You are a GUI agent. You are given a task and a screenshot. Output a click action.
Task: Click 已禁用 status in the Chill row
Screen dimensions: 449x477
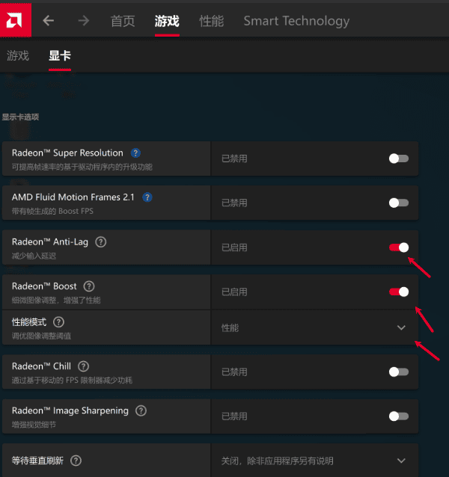tap(234, 372)
